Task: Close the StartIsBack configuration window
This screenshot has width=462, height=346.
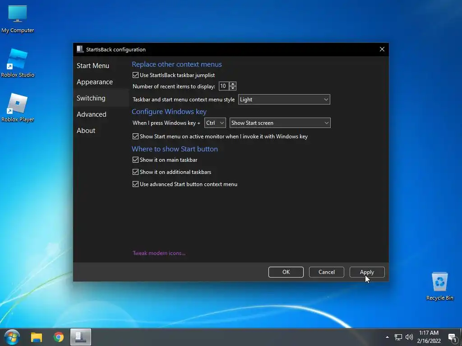Action: click(x=382, y=49)
